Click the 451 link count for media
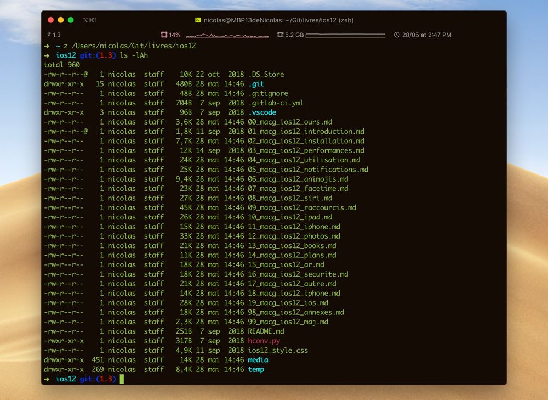Image resolution: width=548 pixels, height=400 pixels. [x=98, y=360]
